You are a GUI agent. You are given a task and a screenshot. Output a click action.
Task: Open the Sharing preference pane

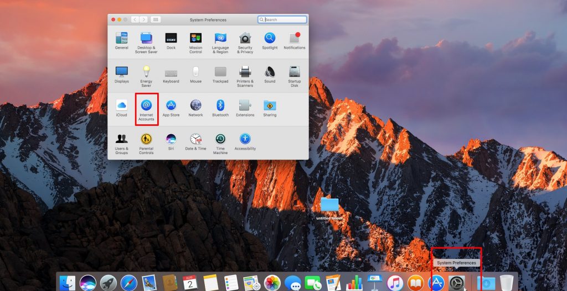[270, 108]
